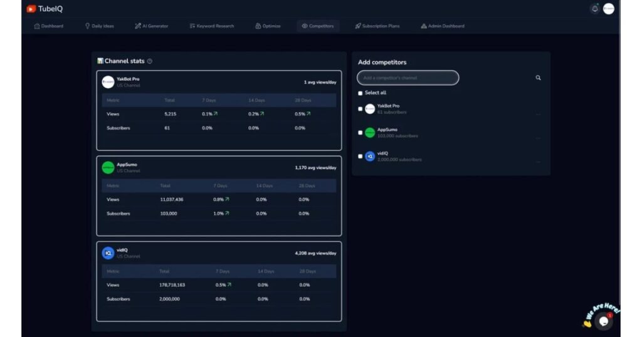This screenshot has width=642, height=337.
Task: Open the user profile avatar
Action: pos(608,9)
